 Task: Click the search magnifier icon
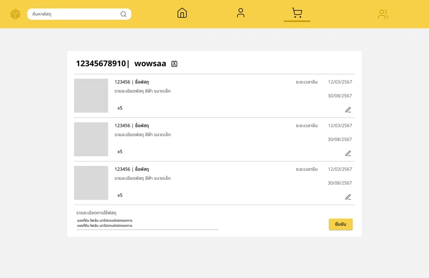123,14
